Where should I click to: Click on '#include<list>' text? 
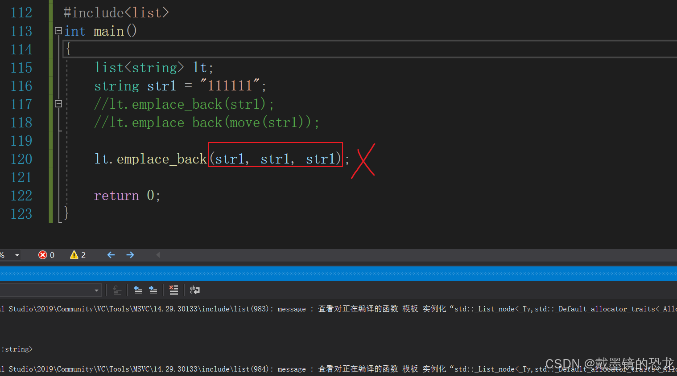pos(116,12)
